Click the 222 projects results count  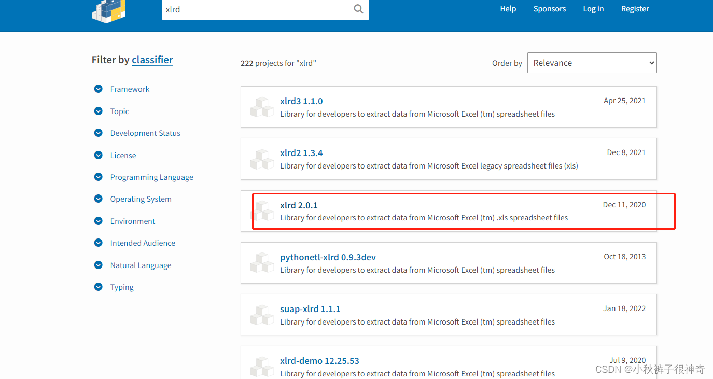coord(278,63)
